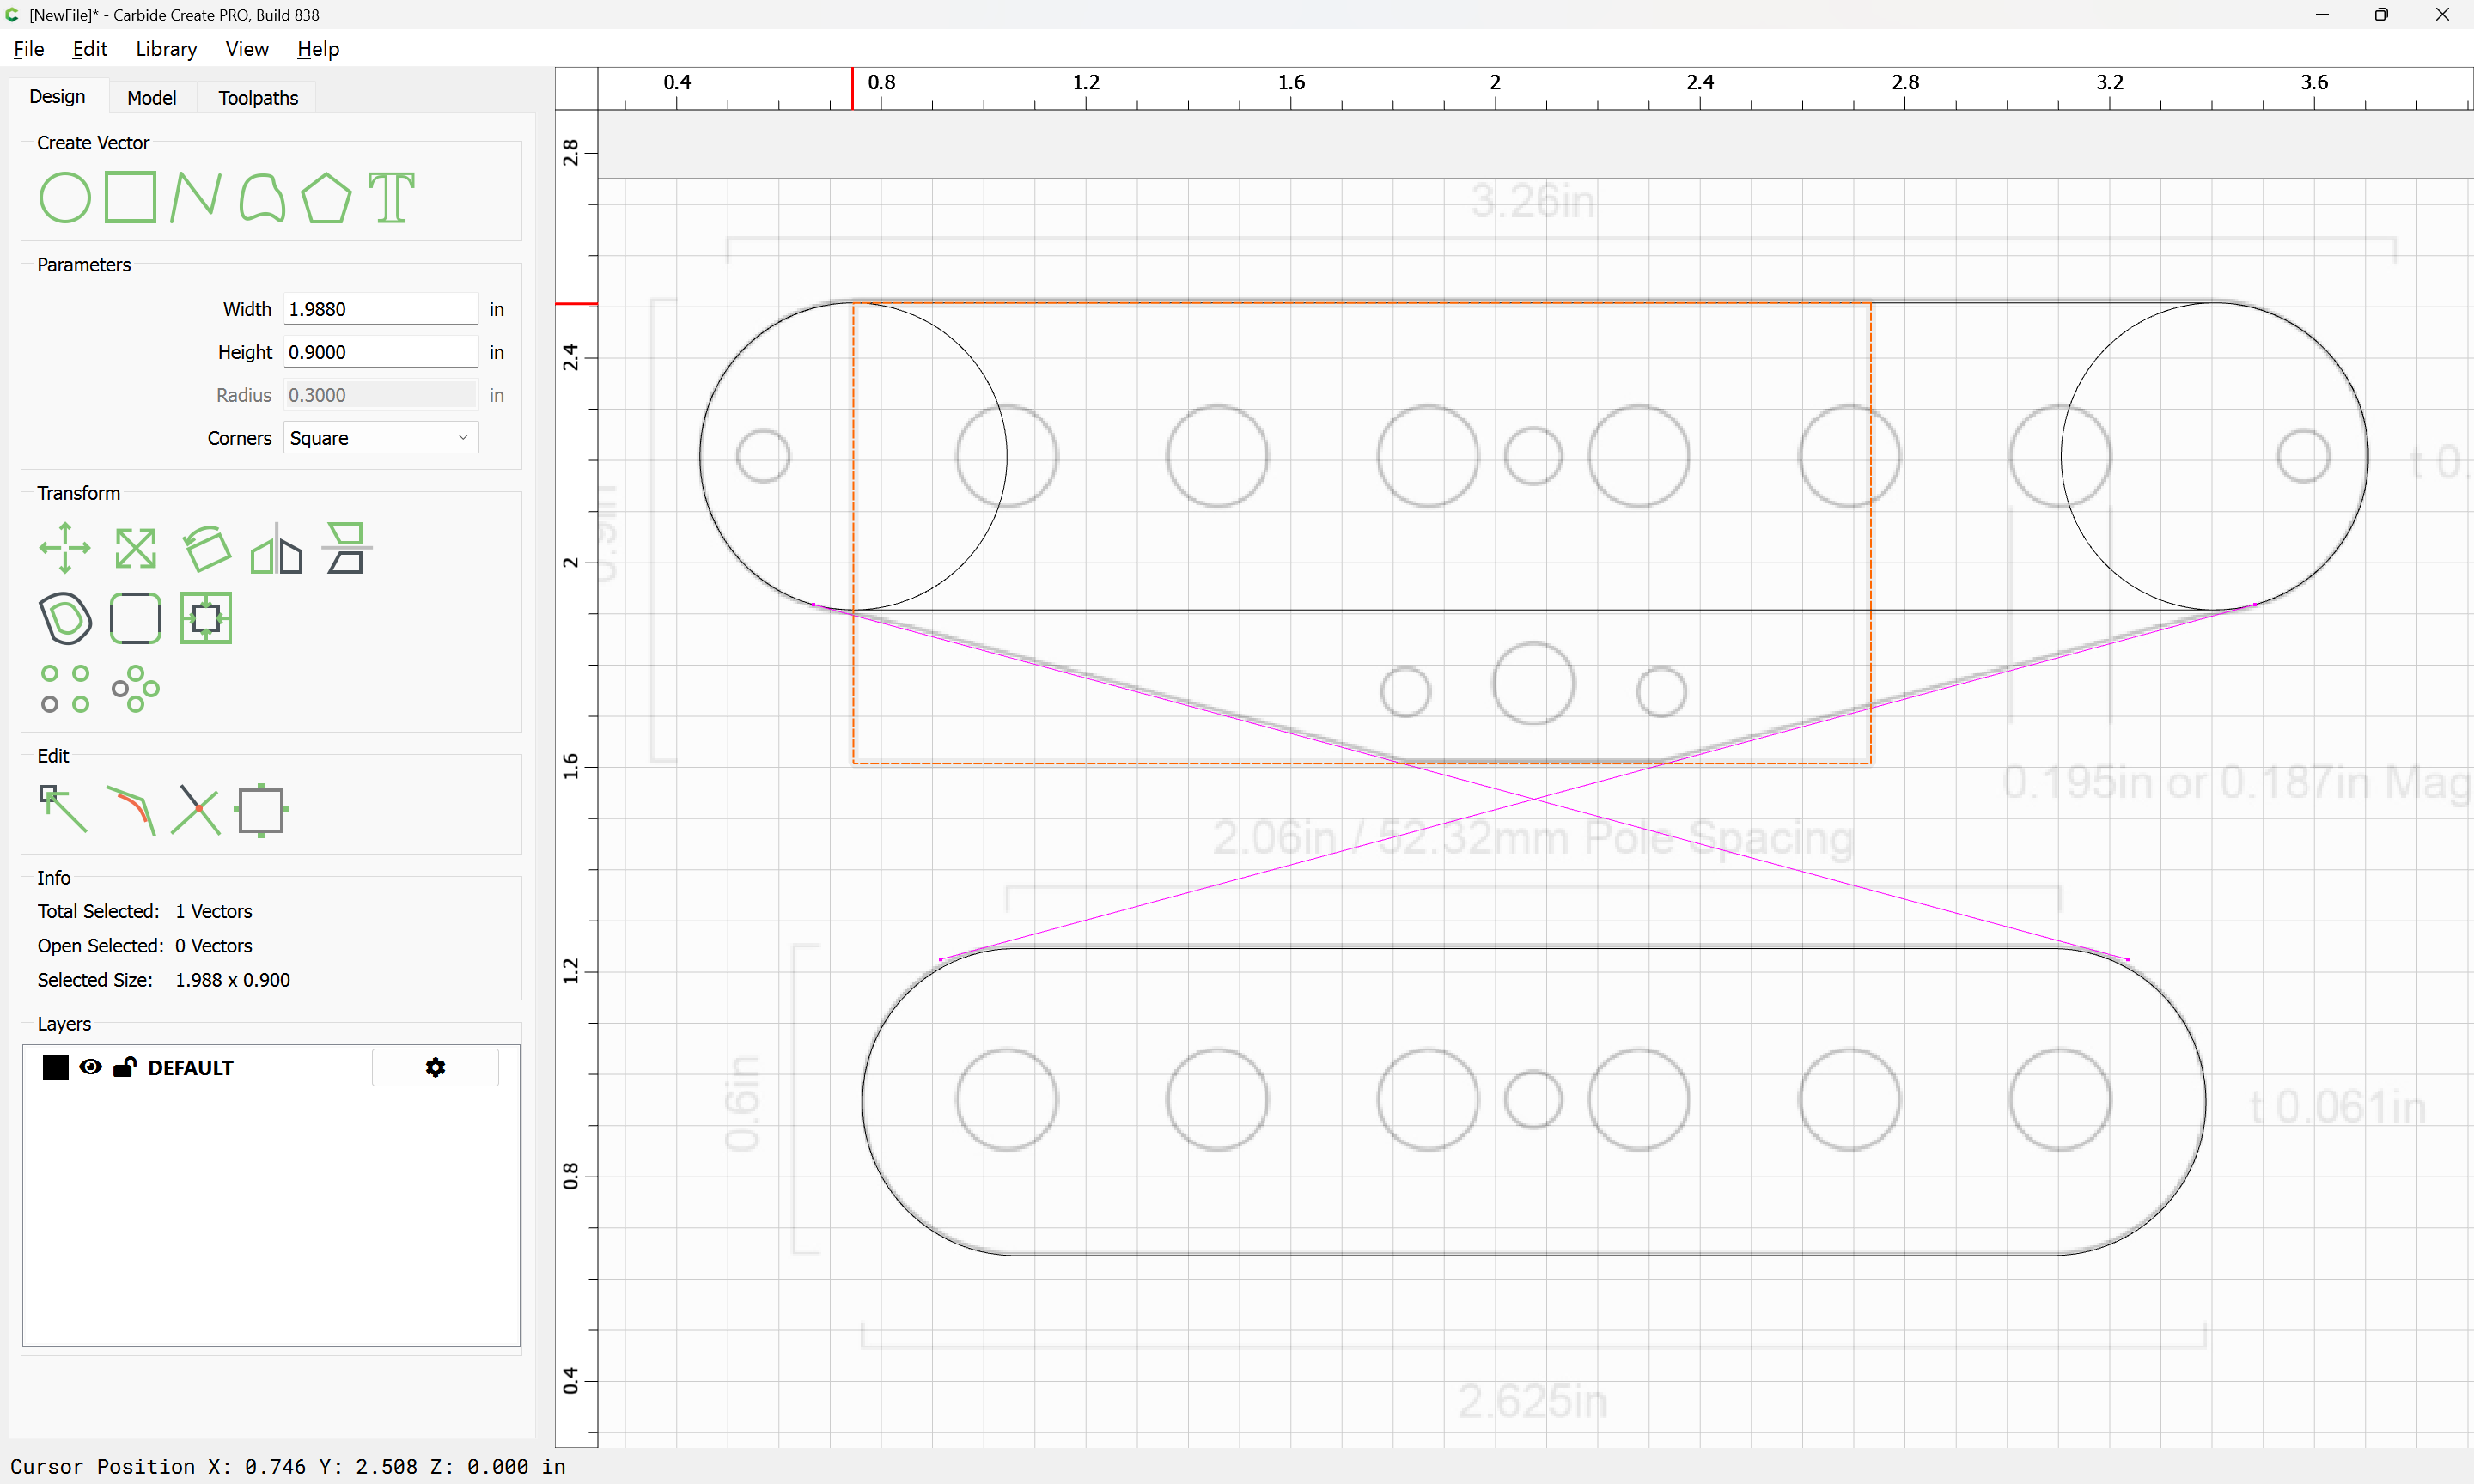The height and width of the screenshot is (1484, 2474).
Task: Toggle the DEFAULT layer lock
Action: point(125,1067)
